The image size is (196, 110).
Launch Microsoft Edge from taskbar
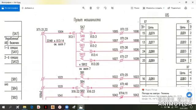pos(32,107)
